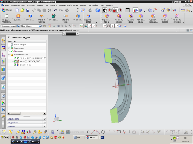Toggle checkbox for Revolve (2) feature
The image size is (193, 144).
[x=15, y=64]
